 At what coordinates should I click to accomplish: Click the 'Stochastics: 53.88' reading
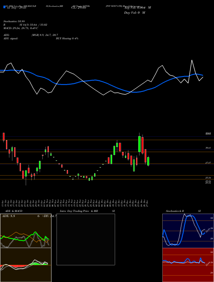point(13,21)
